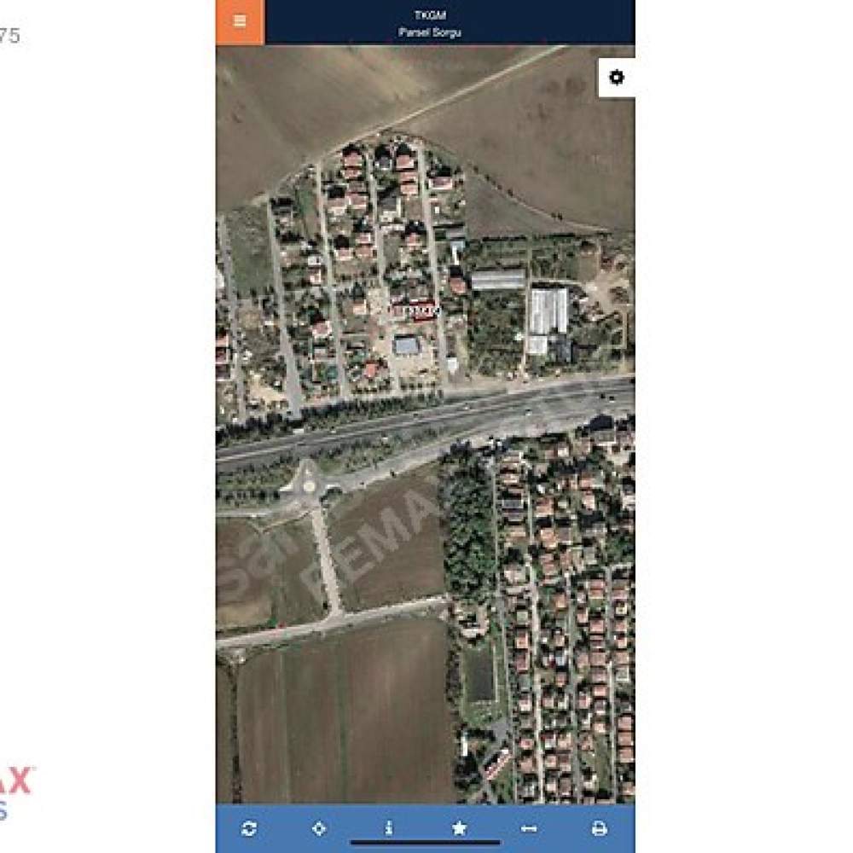
Task: Tap the refresh arrows icon
Action: pos(248,828)
